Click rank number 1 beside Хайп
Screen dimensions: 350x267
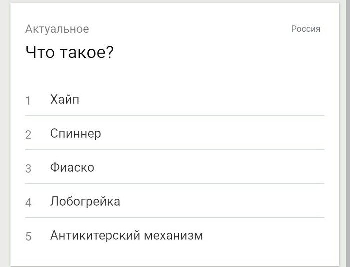[x=28, y=101]
